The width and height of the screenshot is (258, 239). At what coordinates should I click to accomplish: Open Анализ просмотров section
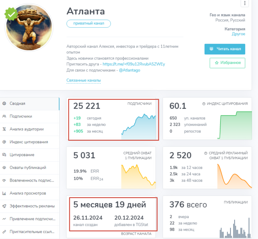[30, 193]
